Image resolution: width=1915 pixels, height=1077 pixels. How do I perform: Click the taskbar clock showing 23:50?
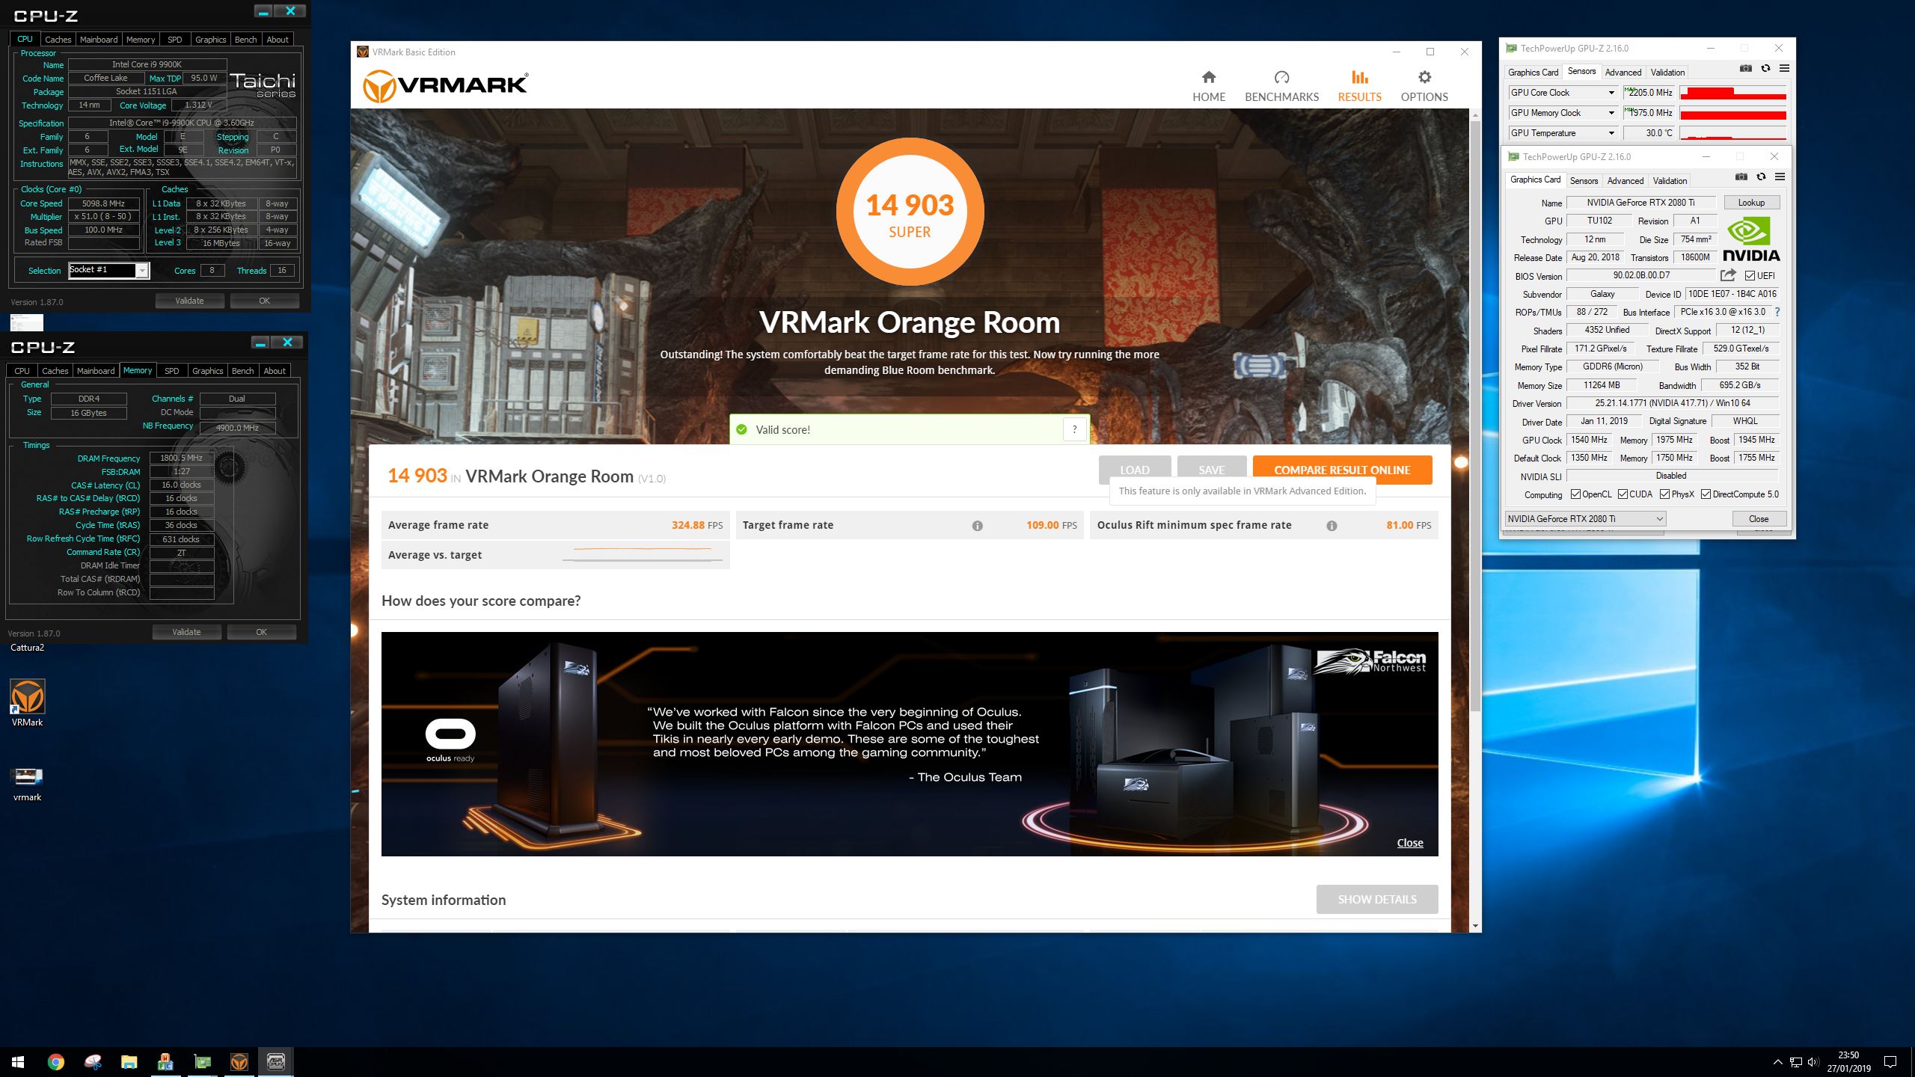1848,1062
